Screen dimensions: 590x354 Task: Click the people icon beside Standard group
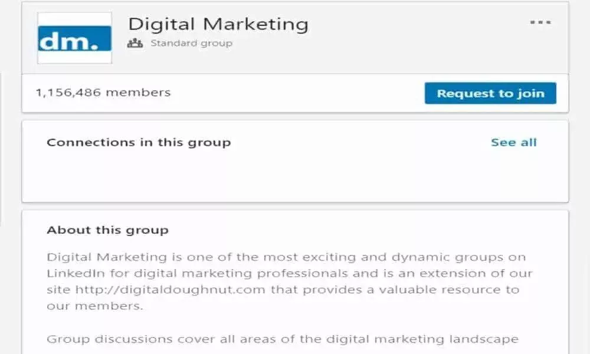pos(135,43)
